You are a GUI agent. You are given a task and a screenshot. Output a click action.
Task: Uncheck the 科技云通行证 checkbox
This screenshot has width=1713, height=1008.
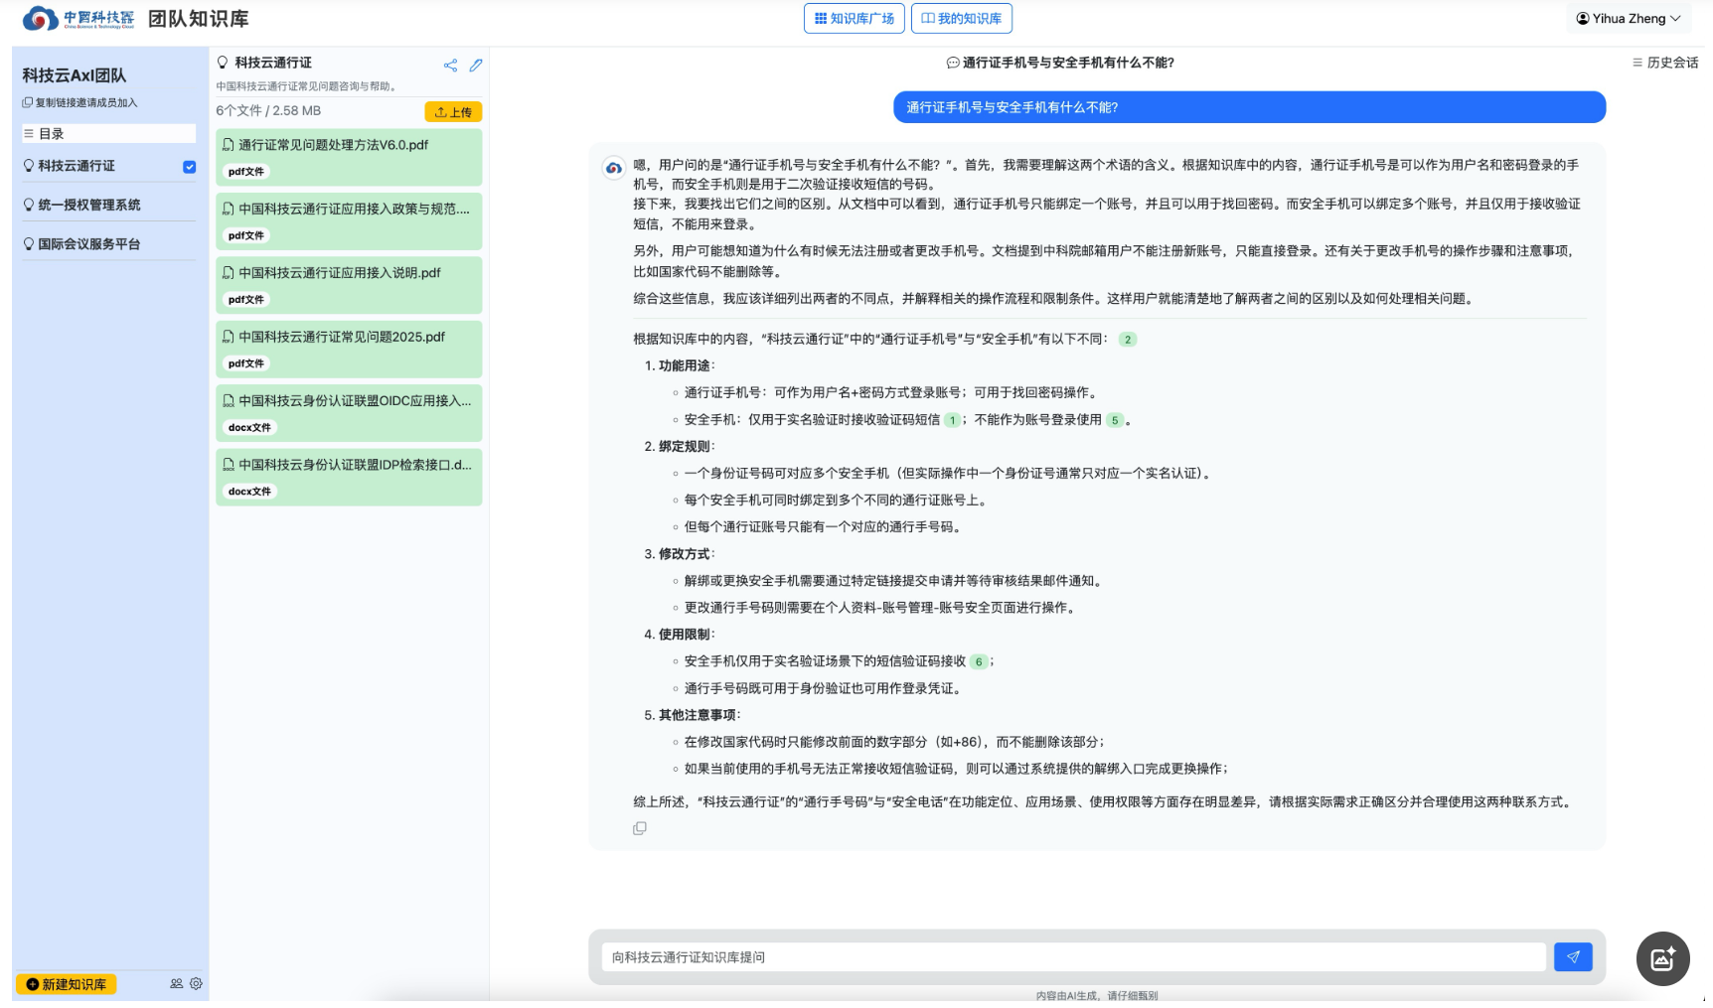pyautogui.click(x=189, y=167)
